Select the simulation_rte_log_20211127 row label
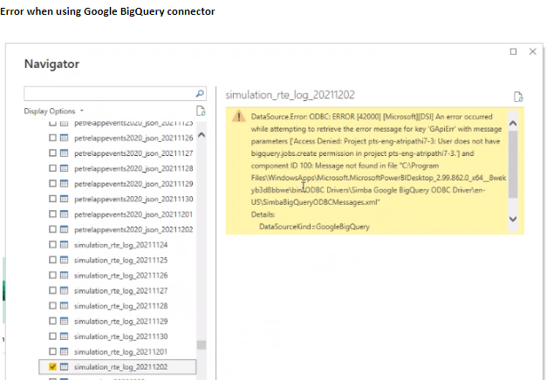Viewport: 554px width, 380px height. 121,291
